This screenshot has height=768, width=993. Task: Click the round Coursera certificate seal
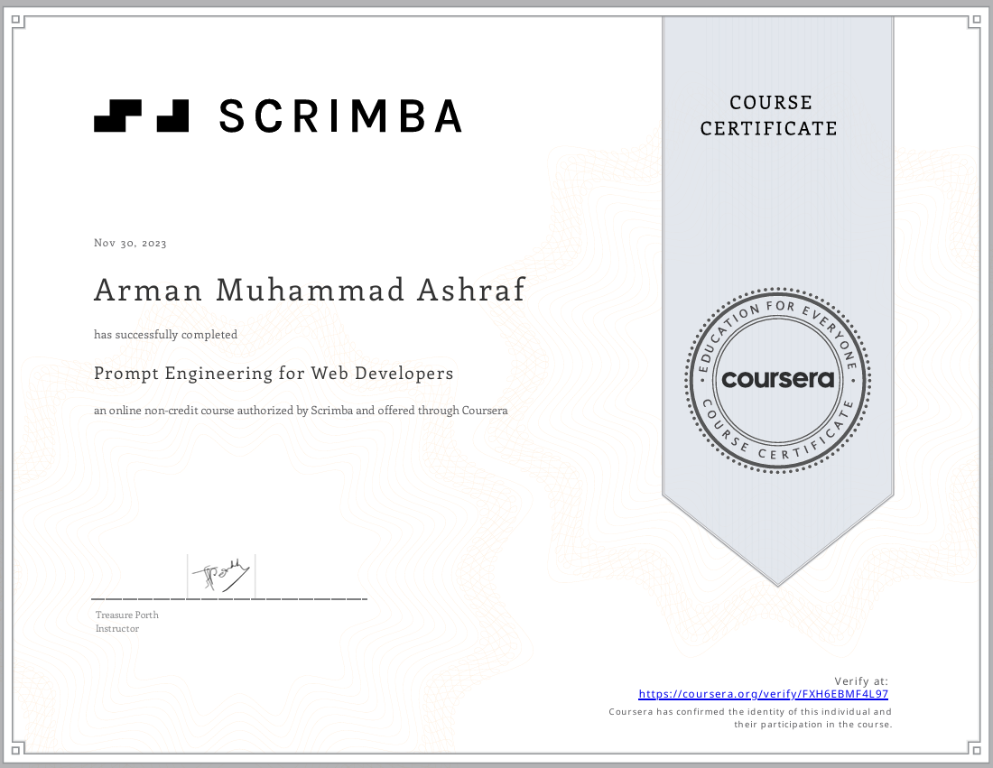point(777,380)
